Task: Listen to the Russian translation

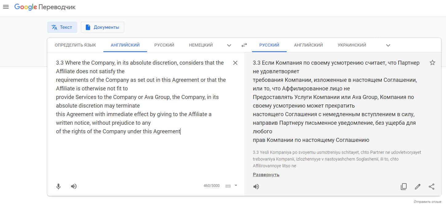Action: pyautogui.click(x=256, y=187)
